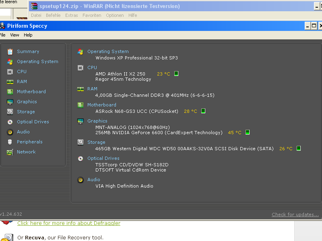322x241 pixels.
Task: Click green temperature indicator next to CPU 23 °C
Action: (176, 74)
